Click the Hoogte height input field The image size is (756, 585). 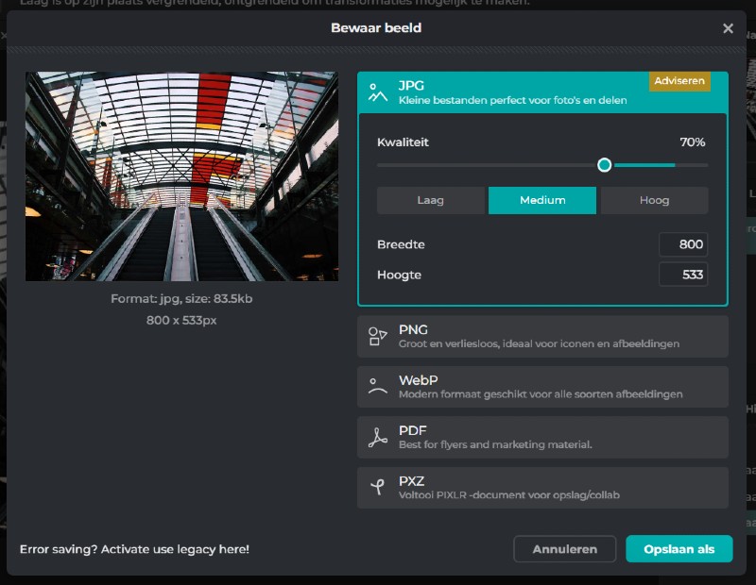[x=683, y=275]
